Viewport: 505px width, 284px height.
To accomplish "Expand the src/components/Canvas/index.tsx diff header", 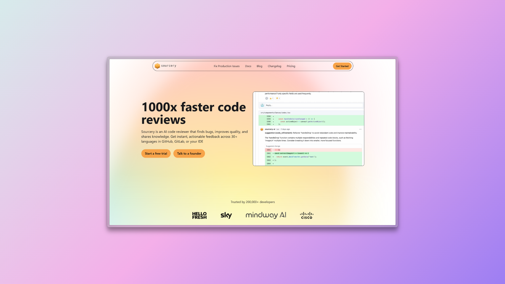I will tap(275, 112).
